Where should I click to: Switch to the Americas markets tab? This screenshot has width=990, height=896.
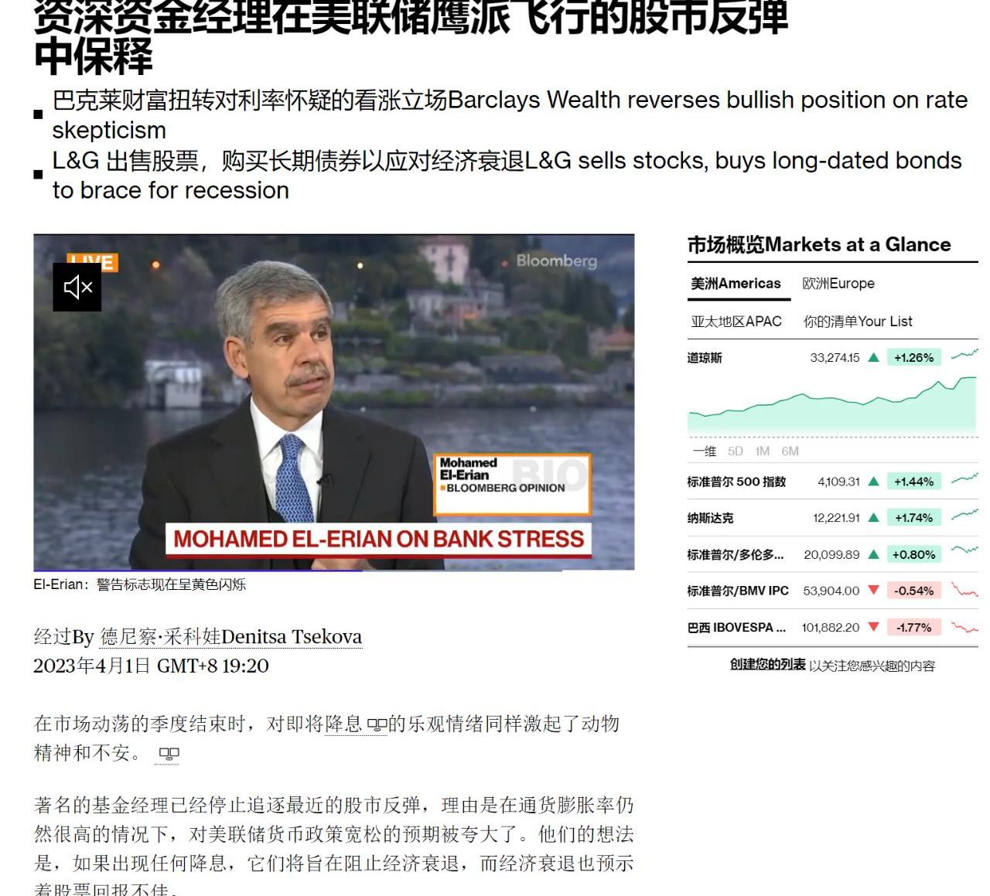click(x=736, y=284)
